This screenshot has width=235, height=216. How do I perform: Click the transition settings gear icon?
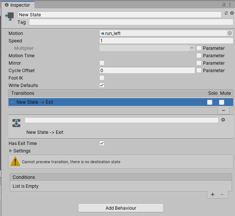(223, 120)
